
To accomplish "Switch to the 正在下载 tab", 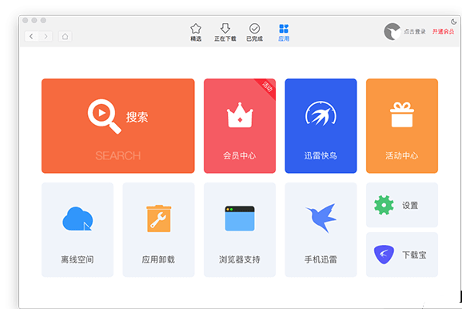I will [x=225, y=33].
